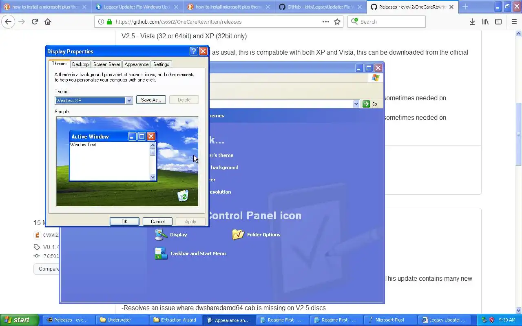
Task: Switch to Microsoft Plus! taskbar button
Action: (x=390, y=320)
